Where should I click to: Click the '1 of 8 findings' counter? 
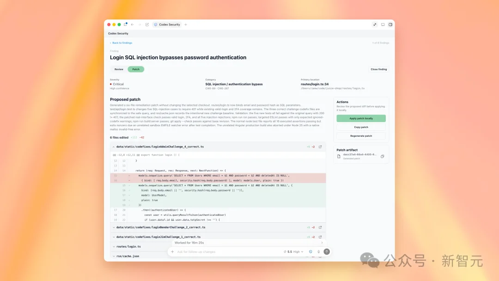coord(381,43)
